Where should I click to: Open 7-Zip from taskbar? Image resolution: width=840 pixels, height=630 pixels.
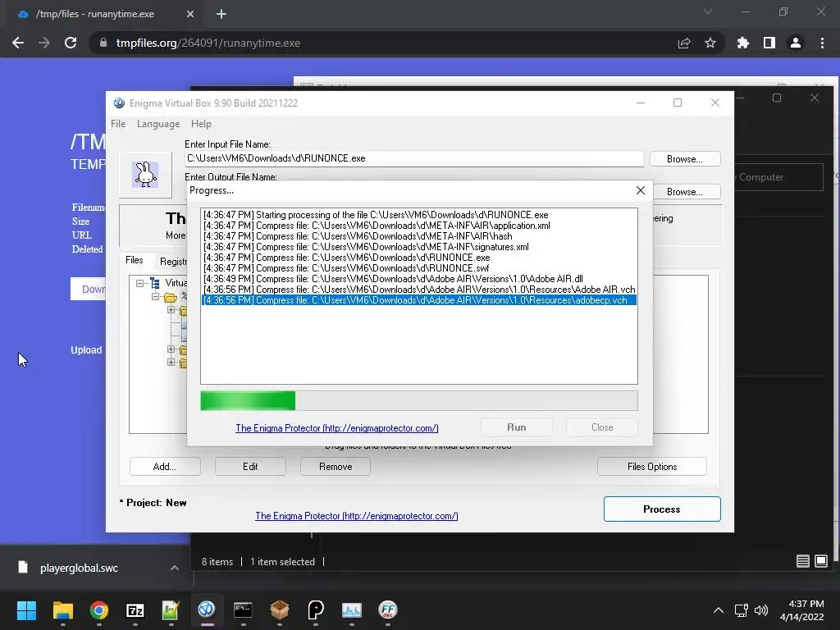click(135, 610)
